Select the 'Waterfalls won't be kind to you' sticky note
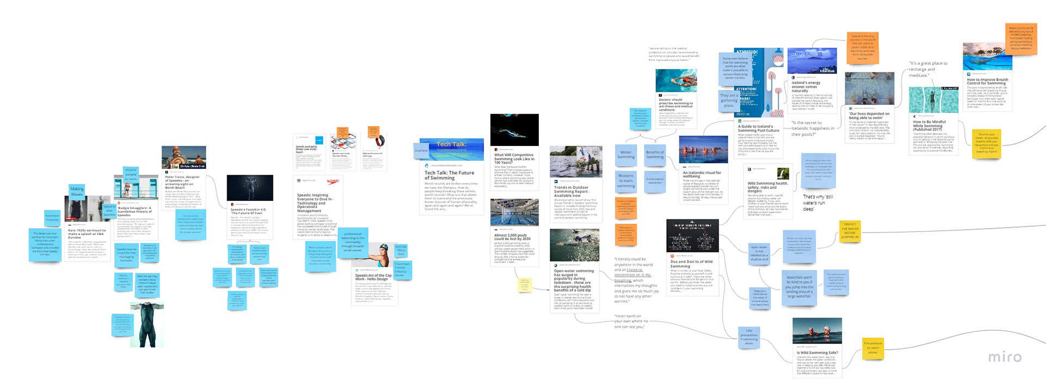Viewport: 1046px width, 386px height. [x=799, y=287]
